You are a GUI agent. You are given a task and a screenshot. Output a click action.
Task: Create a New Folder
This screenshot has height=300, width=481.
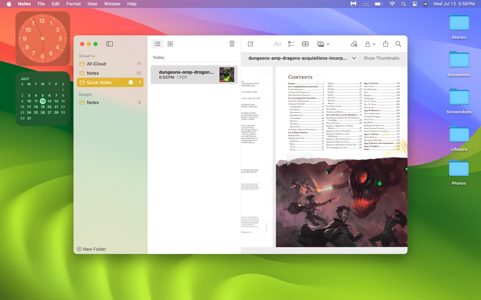click(91, 249)
